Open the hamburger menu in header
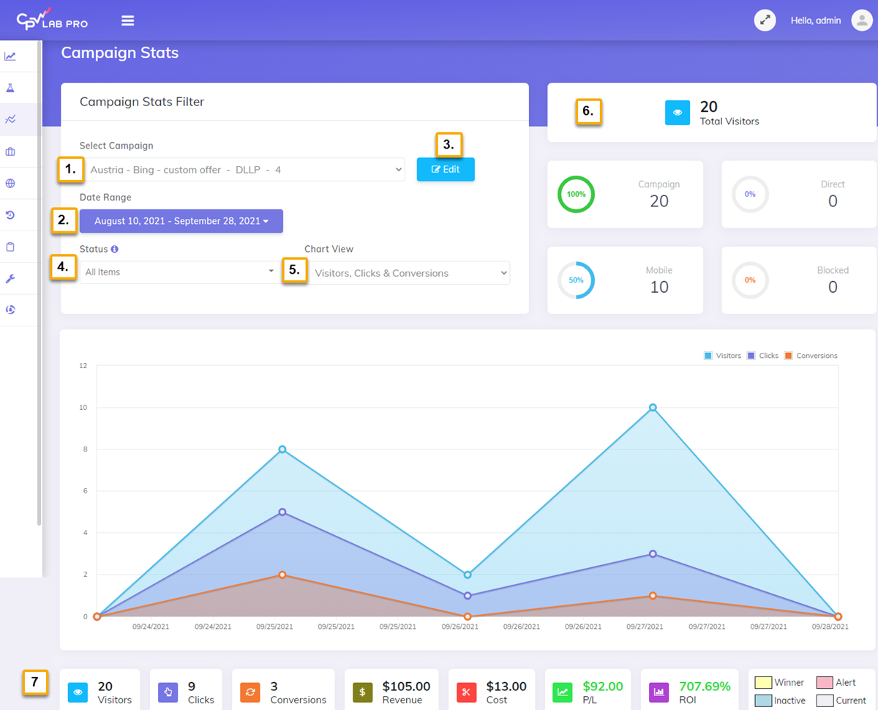 (x=128, y=20)
